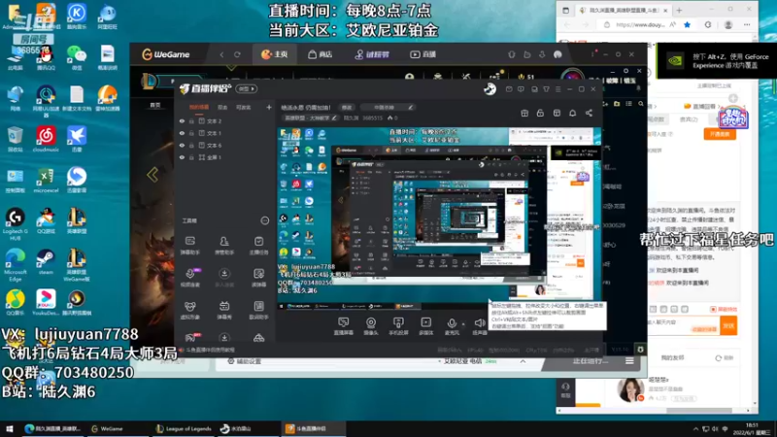The width and height of the screenshot is (777, 437).
Task: Click the notification bell in the stream header
Action: pyautogui.click(x=572, y=113)
